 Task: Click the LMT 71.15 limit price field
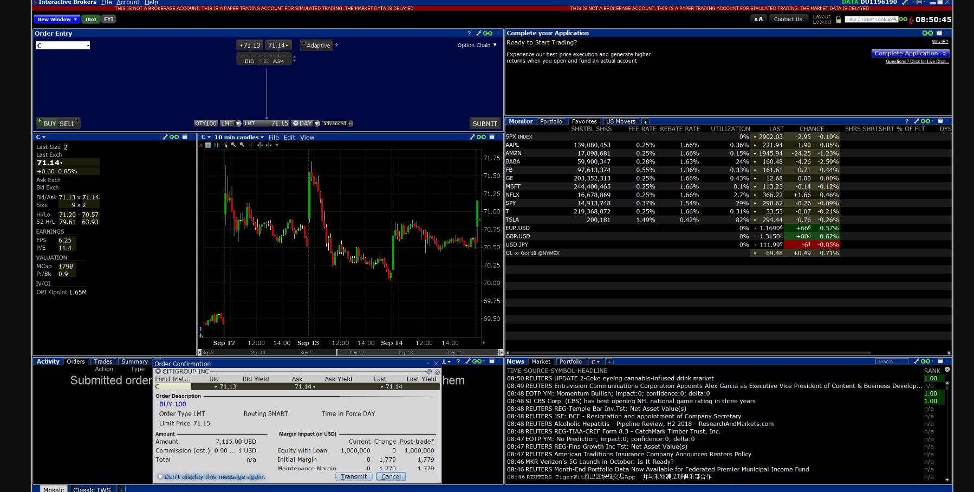(267, 124)
